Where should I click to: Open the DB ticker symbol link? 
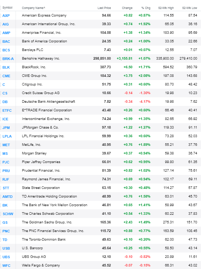5,102
